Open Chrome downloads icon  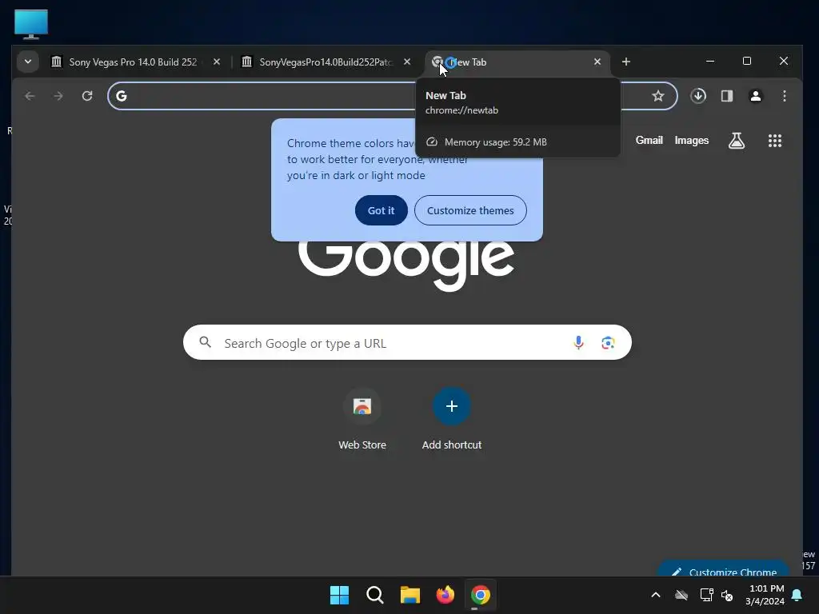coord(698,96)
